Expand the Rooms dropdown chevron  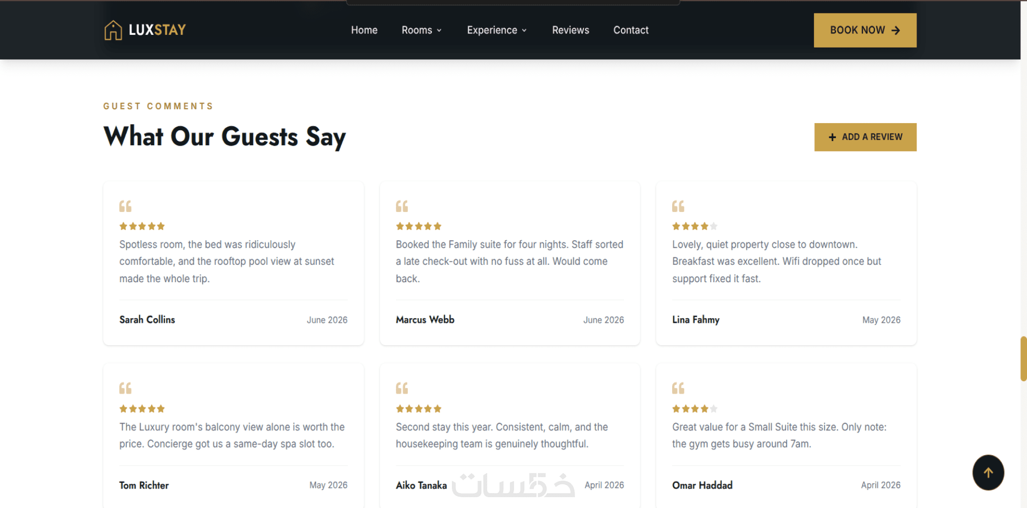coord(439,30)
